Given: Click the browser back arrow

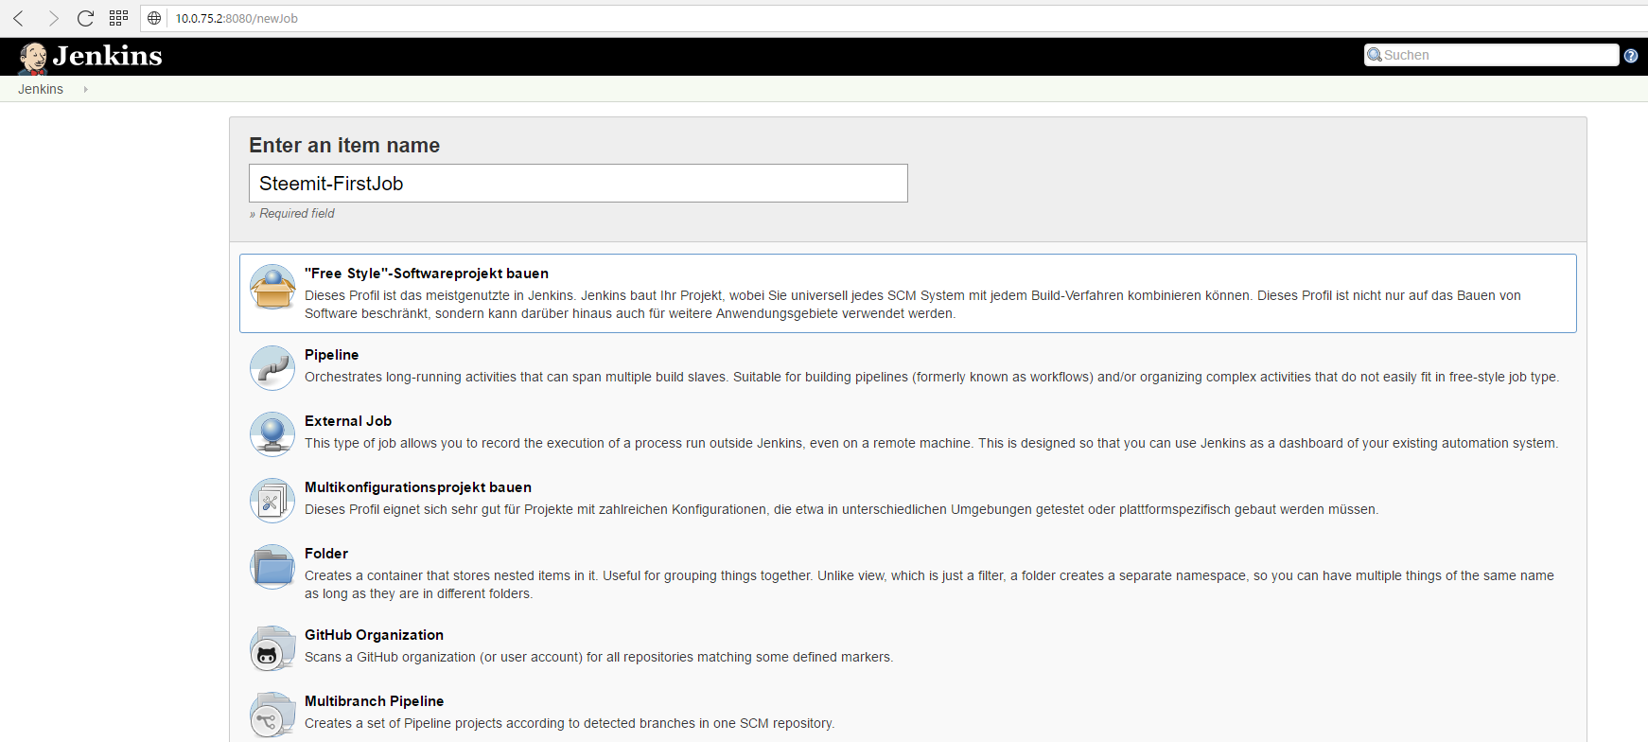Looking at the screenshot, I should coord(18,18).
